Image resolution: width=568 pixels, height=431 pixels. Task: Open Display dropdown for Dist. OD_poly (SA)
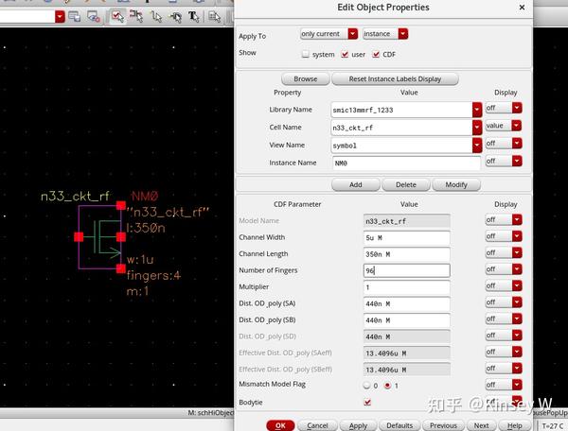point(504,302)
